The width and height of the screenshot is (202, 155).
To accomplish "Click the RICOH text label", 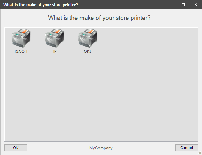I will [x=21, y=51].
